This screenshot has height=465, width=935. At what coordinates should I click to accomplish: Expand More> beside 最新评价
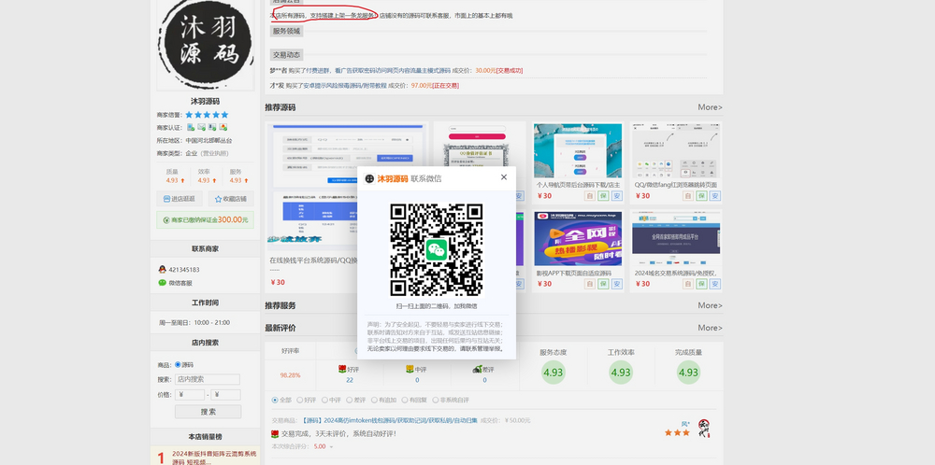click(710, 328)
